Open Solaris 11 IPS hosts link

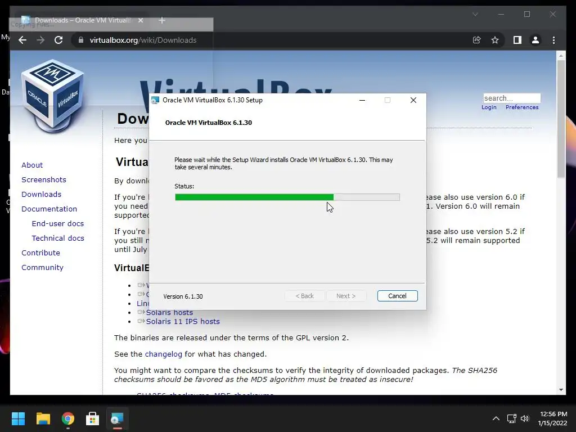pyautogui.click(x=183, y=321)
